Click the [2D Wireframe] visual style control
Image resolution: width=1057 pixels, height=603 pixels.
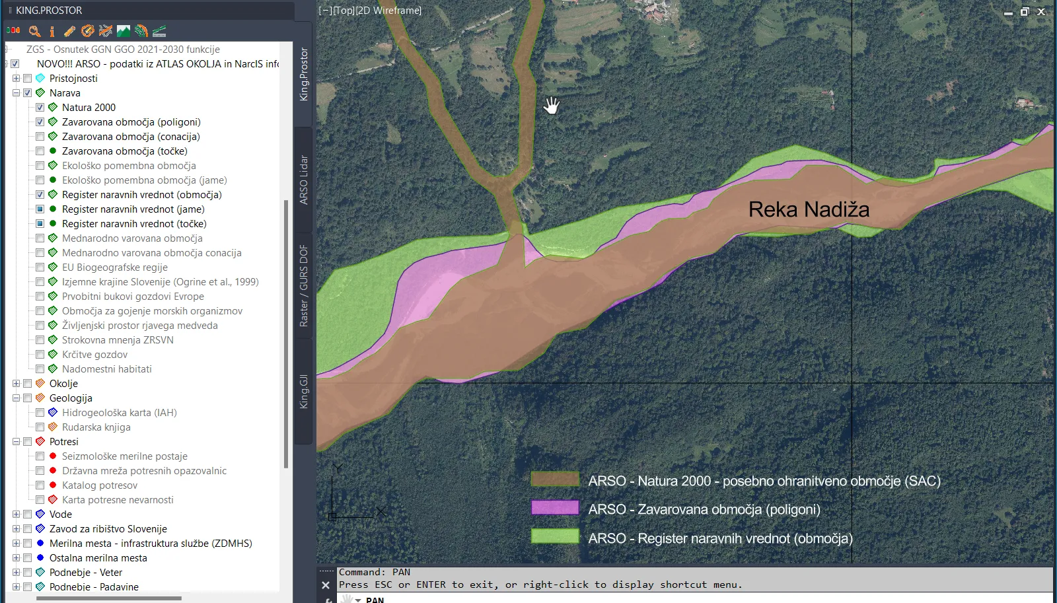[x=388, y=11]
